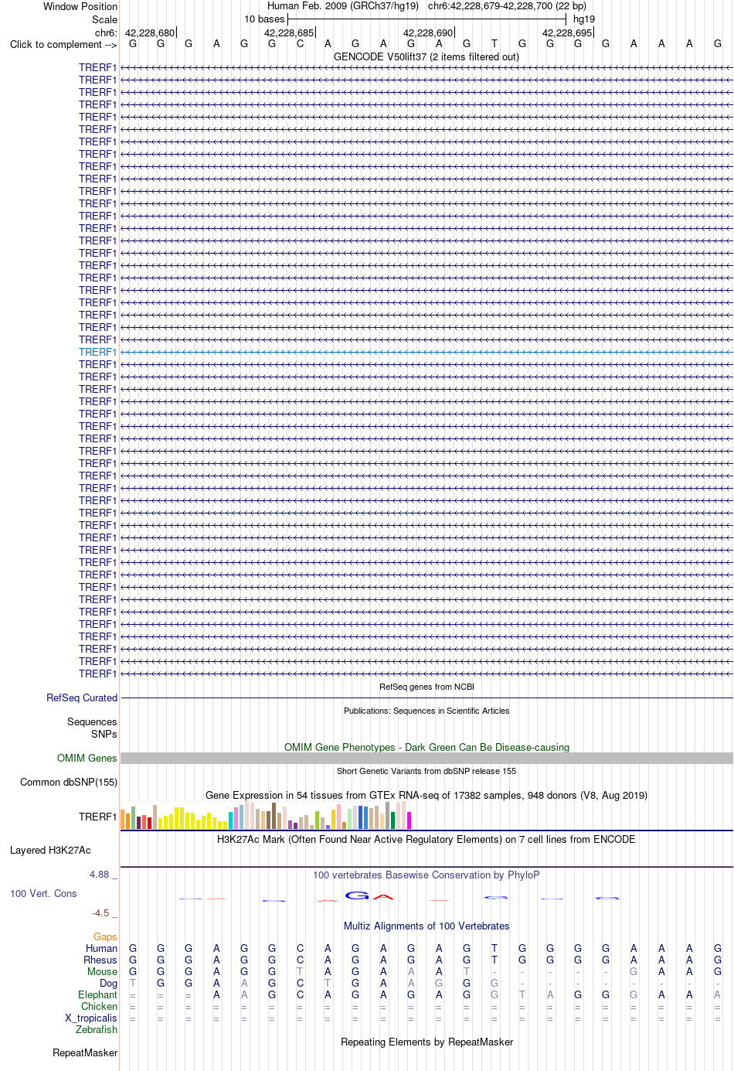This screenshot has width=734, height=1071.
Task: Click the T base in Rhesus alignment row
Action: (494, 960)
